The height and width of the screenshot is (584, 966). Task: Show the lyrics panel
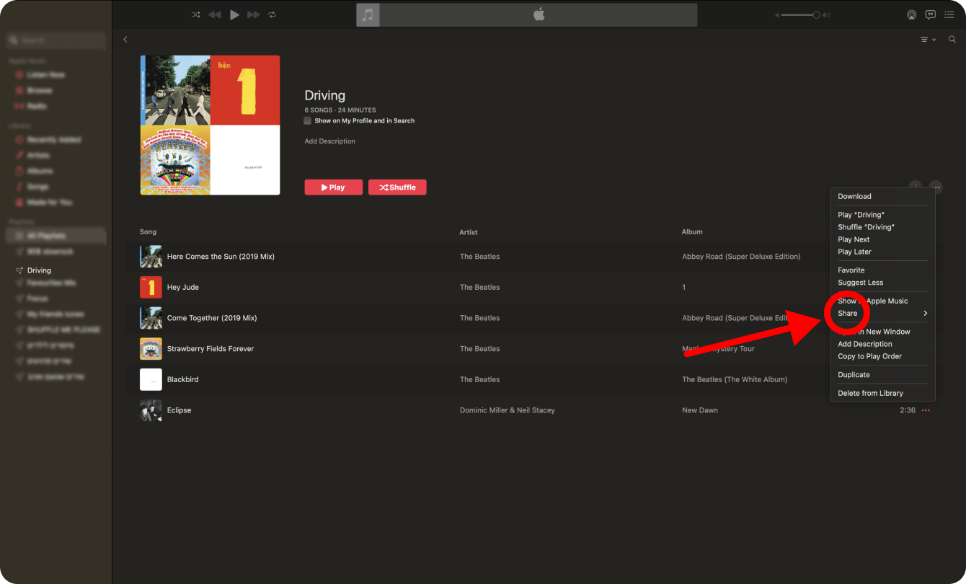coord(931,14)
